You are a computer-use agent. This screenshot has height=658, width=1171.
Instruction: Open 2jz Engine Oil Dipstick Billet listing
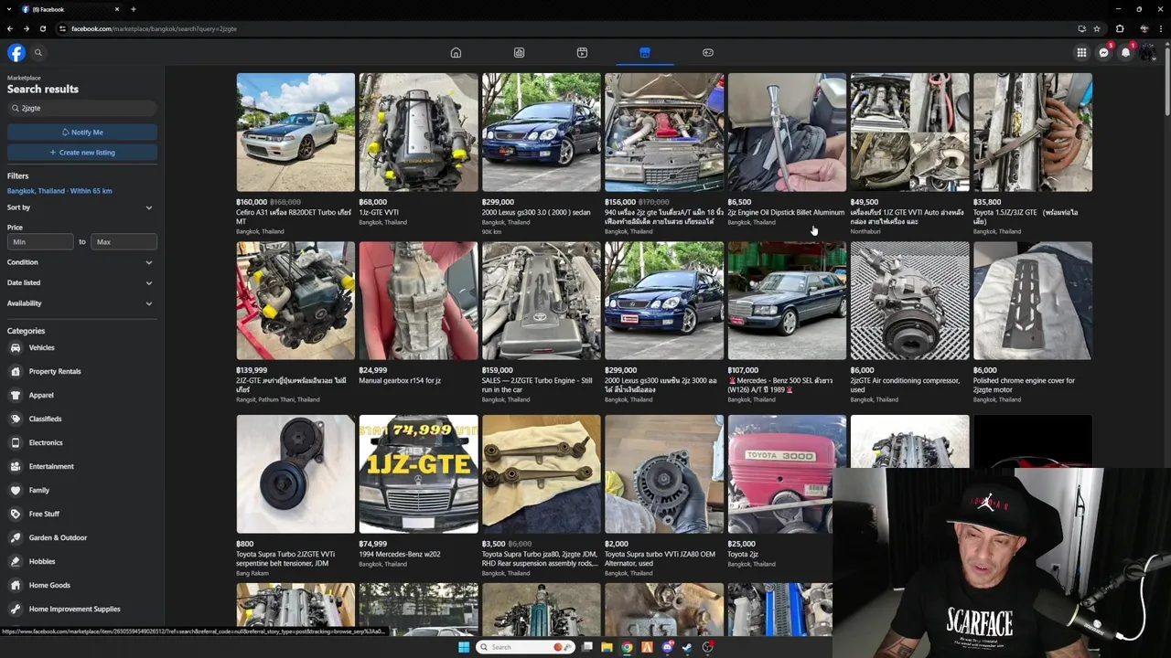787,150
